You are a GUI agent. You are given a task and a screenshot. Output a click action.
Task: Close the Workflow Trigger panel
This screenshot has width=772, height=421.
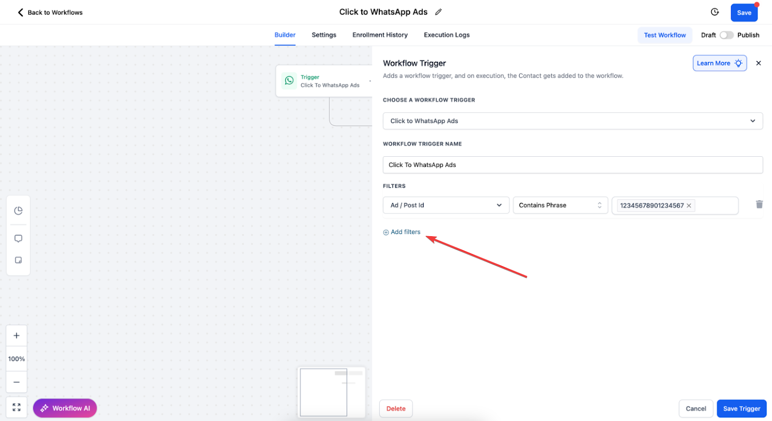tap(758, 63)
